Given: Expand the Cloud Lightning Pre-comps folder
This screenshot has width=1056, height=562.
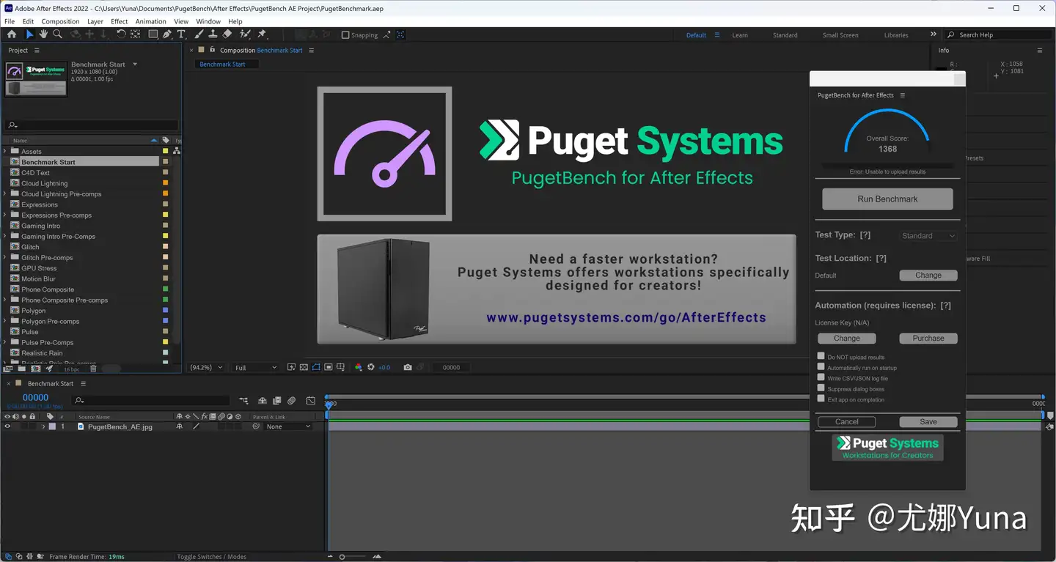Looking at the screenshot, I should pos(5,194).
